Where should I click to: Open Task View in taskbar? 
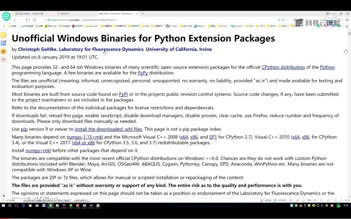[x=16, y=205]
